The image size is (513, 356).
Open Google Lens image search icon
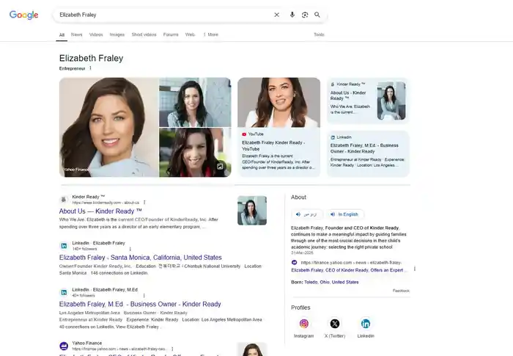tap(305, 15)
